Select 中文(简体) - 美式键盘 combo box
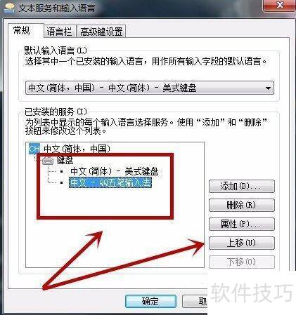The image size is (296, 315). click(x=150, y=88)
